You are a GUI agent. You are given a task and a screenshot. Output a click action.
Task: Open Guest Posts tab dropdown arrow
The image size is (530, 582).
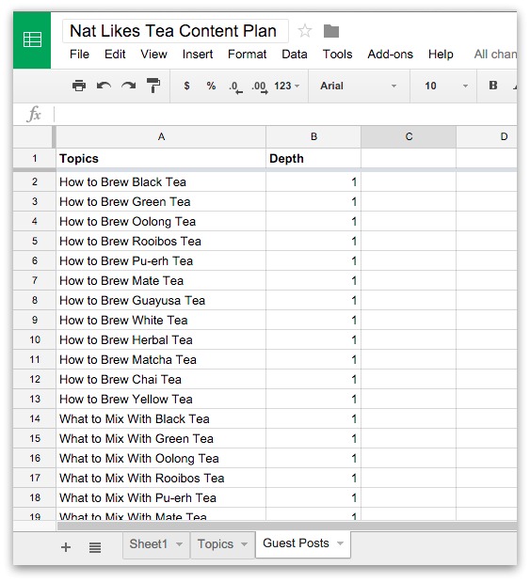(x=340, y=543)
